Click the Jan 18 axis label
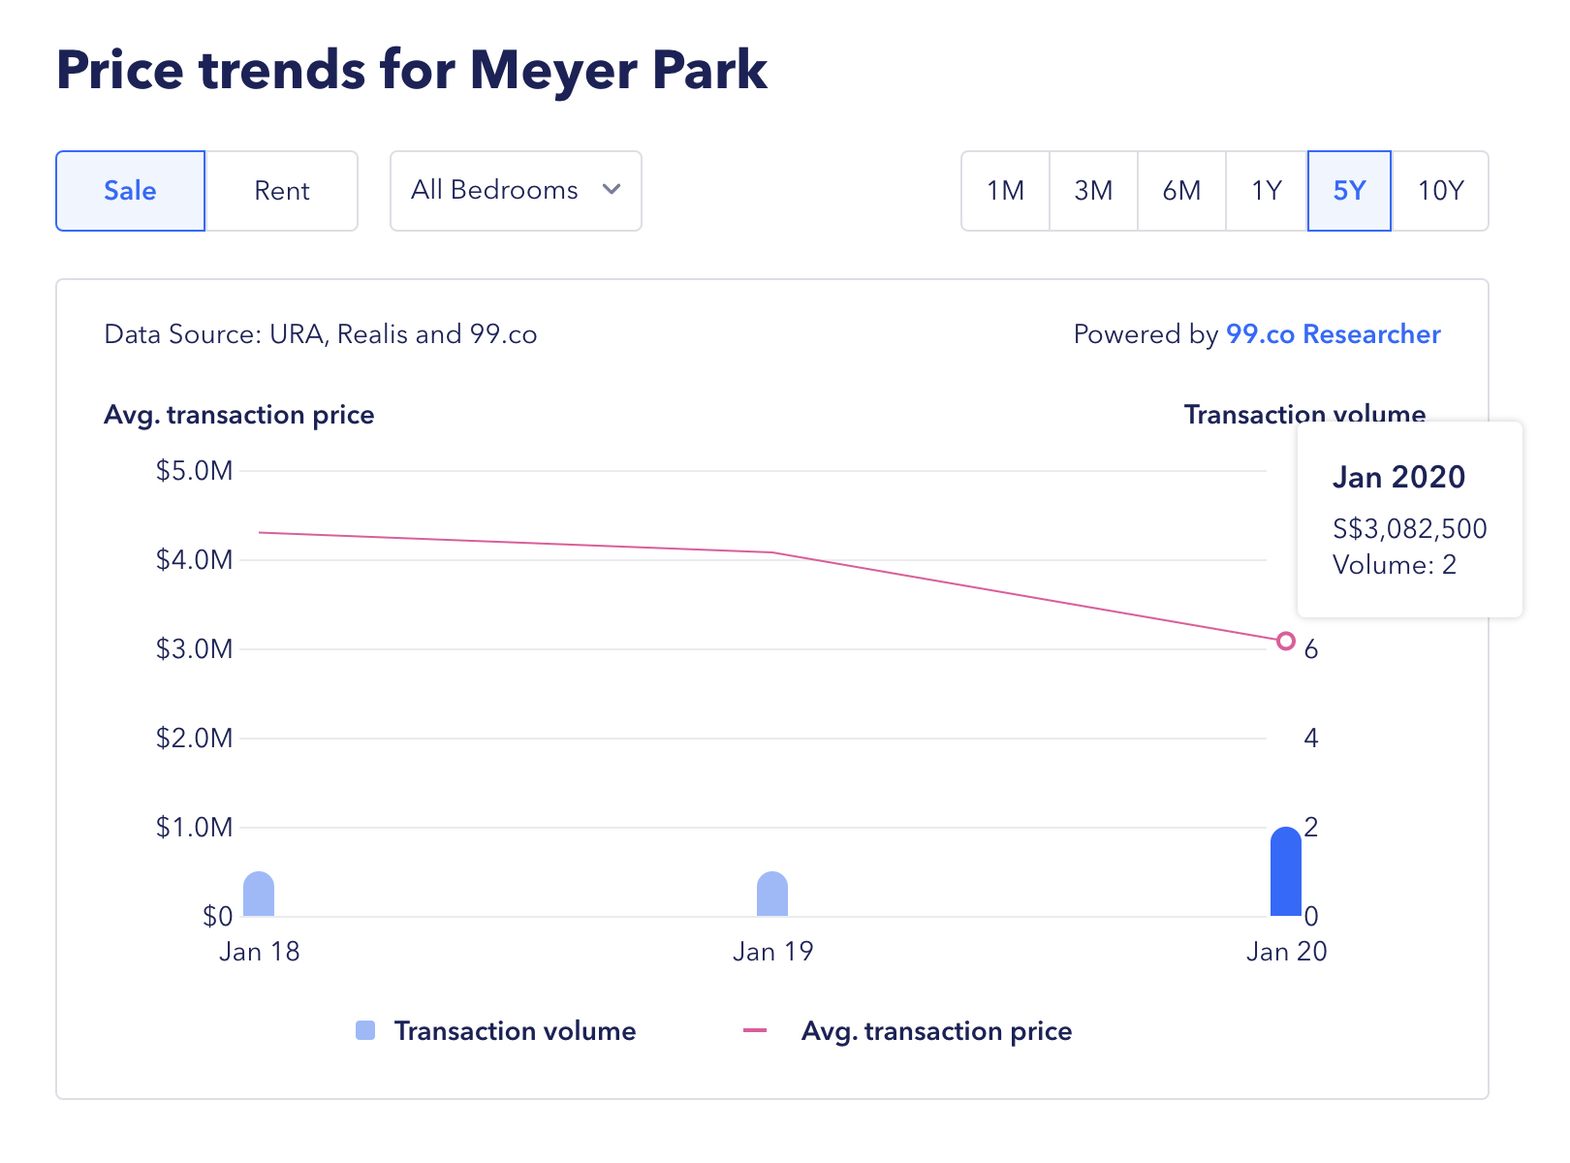The width and height of the screenshot is (1570, 1163). pos(259,952)
